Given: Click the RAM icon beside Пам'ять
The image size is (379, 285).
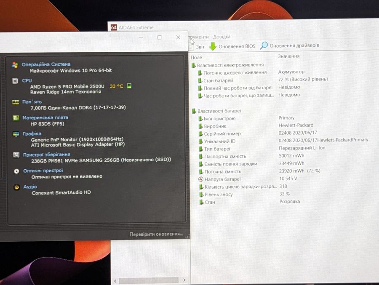Looking at the screenshot, I should [x=16, y=102].
